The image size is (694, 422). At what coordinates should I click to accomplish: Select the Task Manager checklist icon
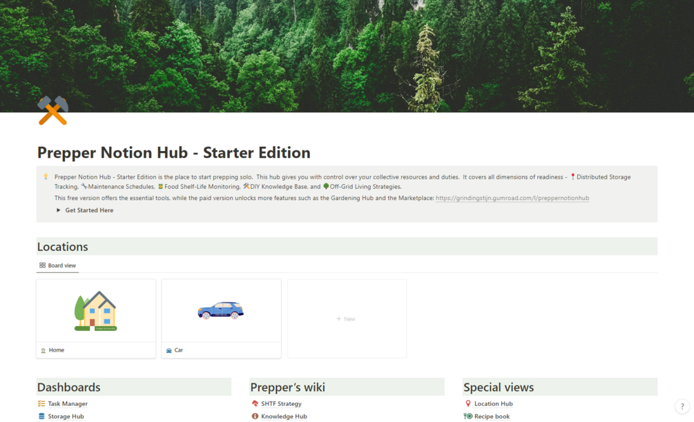40,403
